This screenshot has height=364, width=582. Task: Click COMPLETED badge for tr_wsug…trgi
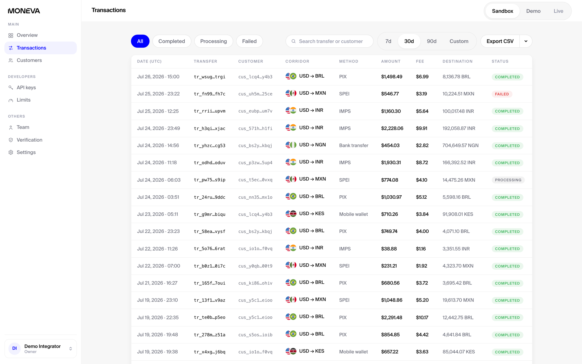507,77
